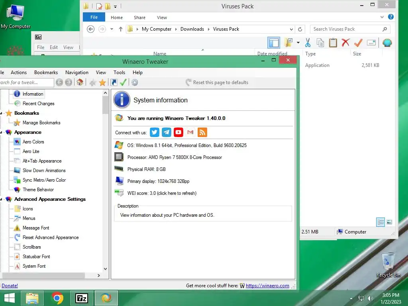Click the Copy icon in Explorer toolbar

320,43
